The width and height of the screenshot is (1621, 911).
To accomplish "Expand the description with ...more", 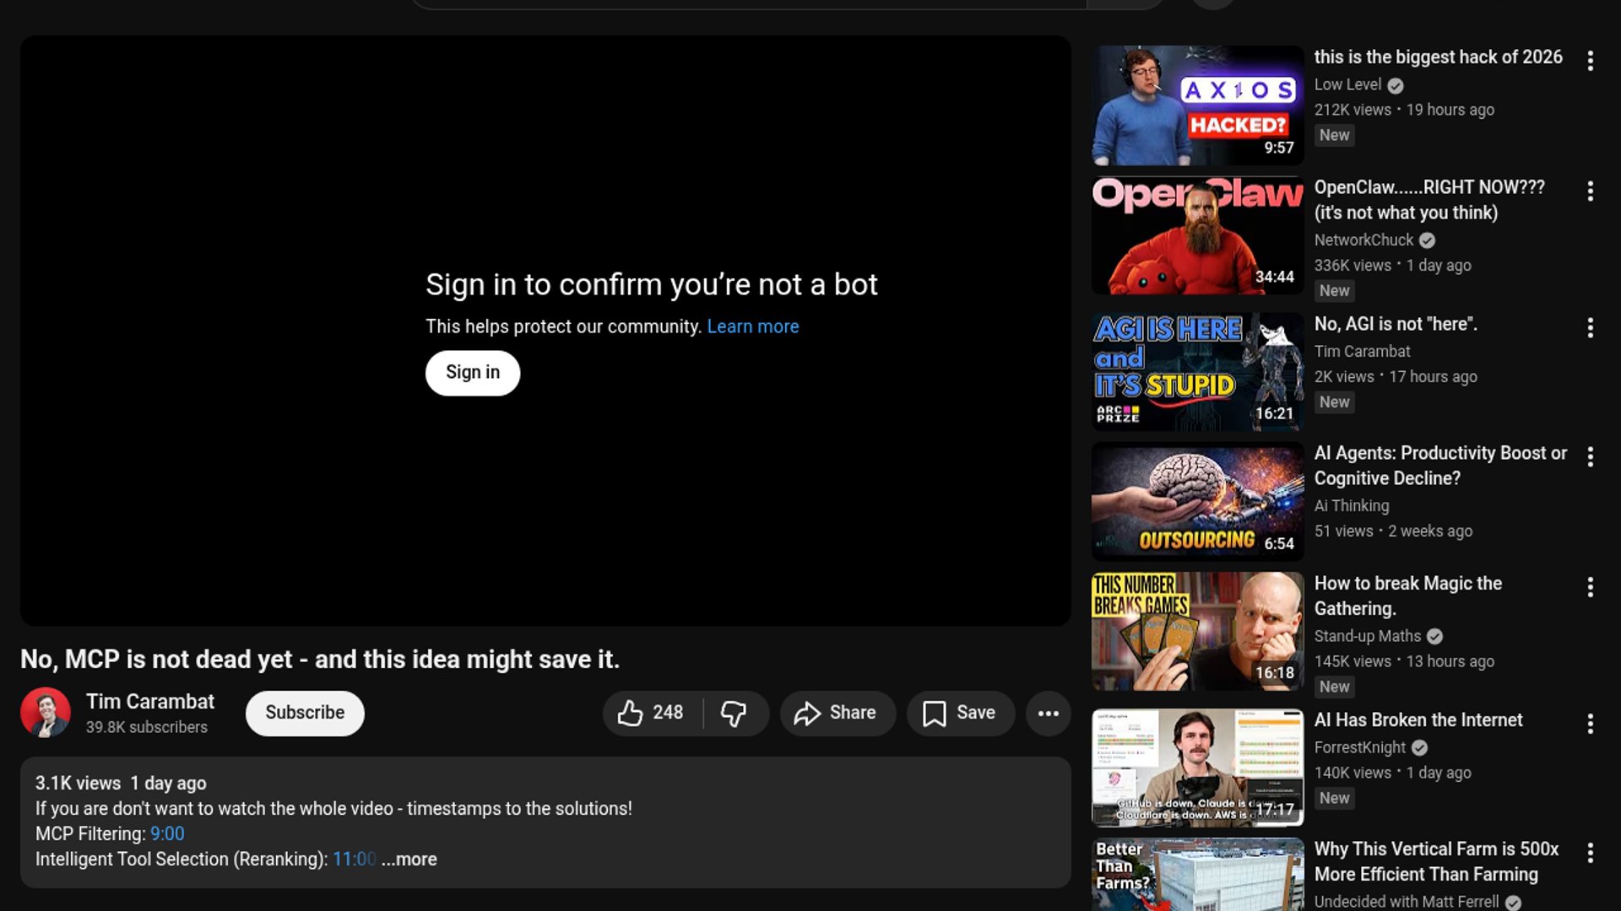I will coord(409,859).
